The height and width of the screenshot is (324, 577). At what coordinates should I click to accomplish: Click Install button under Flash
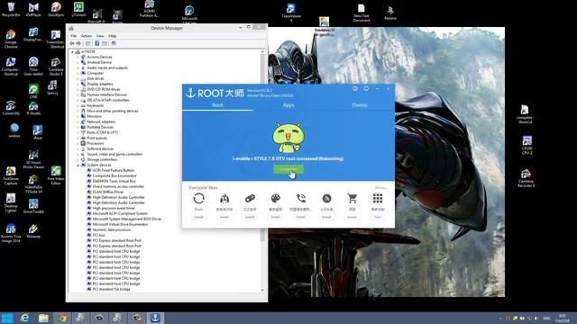pos(198,217)
